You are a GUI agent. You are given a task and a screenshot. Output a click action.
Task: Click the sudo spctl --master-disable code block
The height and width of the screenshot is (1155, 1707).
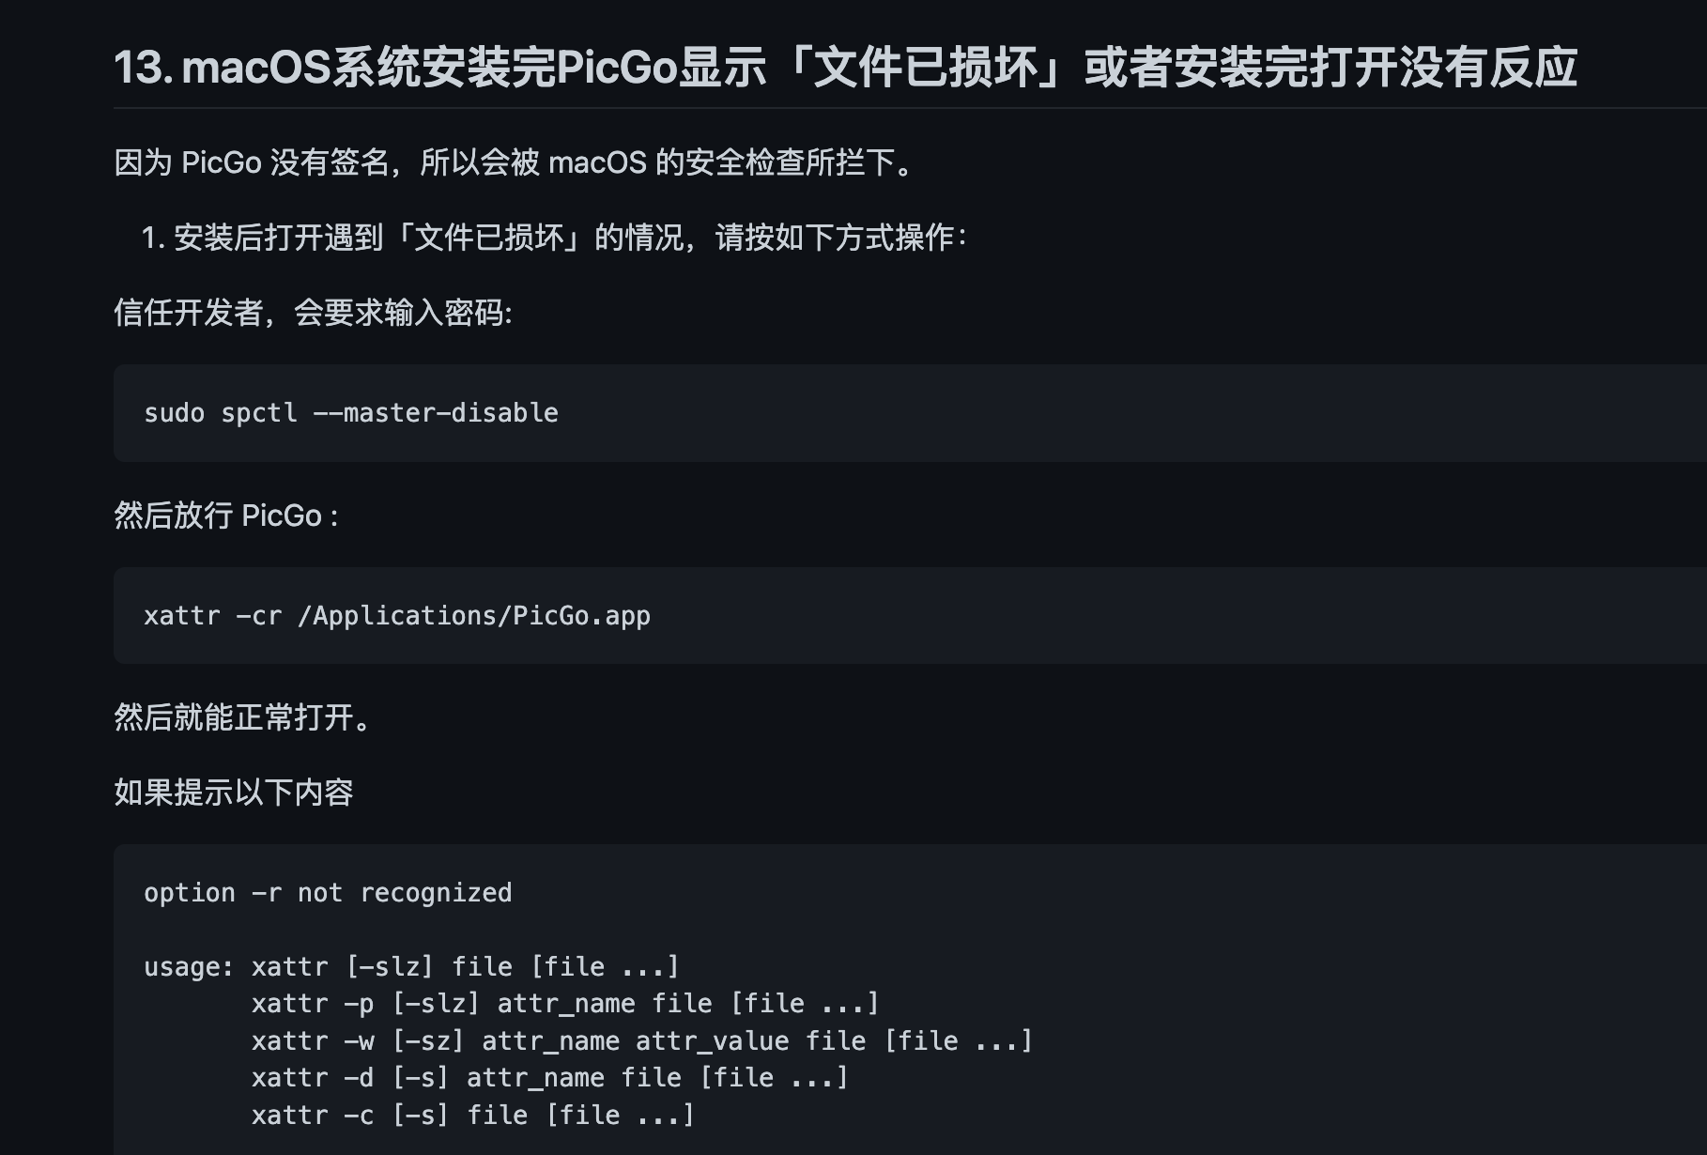910,413
